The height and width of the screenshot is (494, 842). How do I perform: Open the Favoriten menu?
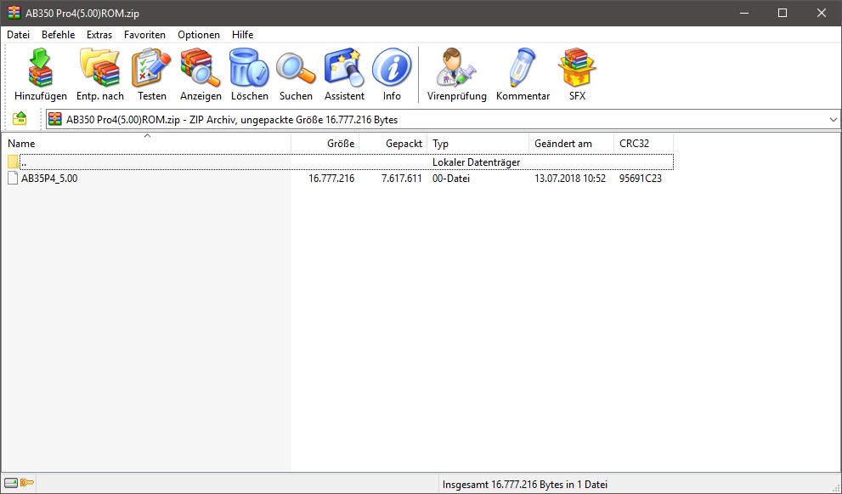(144, 34)
